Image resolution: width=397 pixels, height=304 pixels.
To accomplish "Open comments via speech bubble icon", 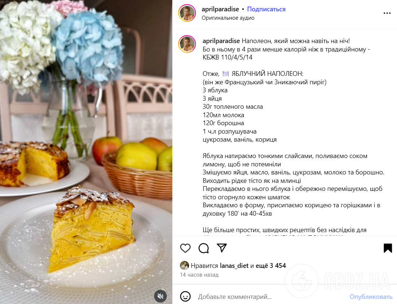I will click(204, 248).
